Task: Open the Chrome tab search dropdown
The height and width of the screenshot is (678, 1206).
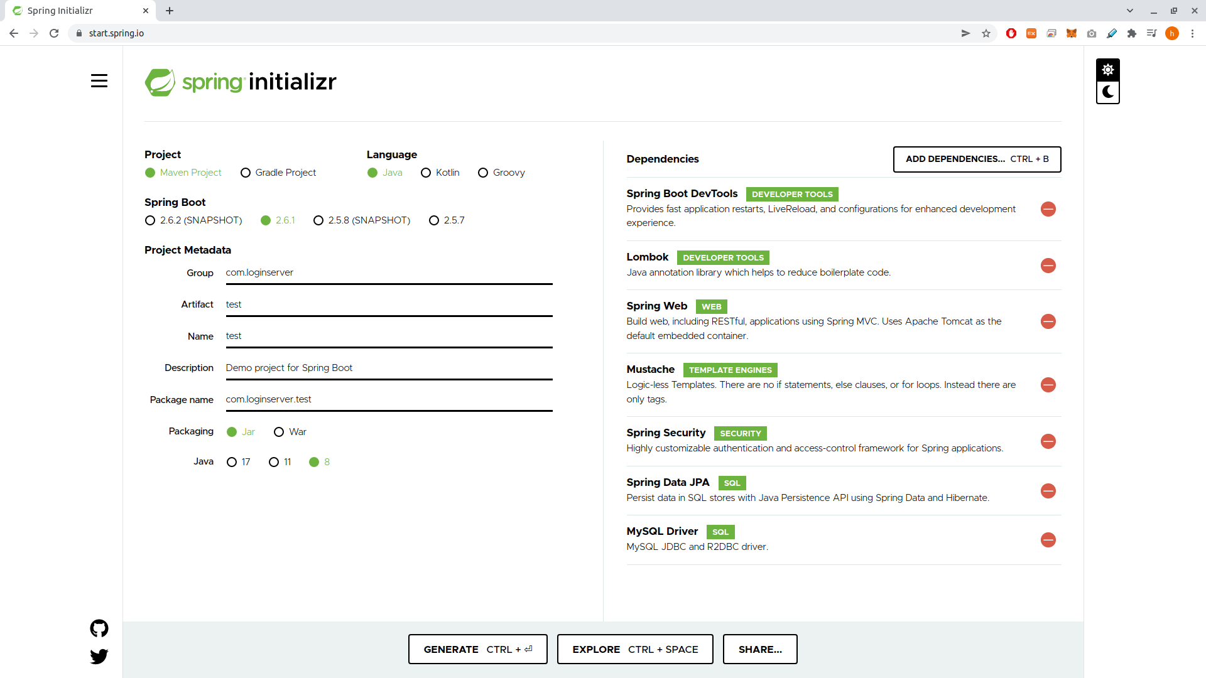Action: 1130,11
